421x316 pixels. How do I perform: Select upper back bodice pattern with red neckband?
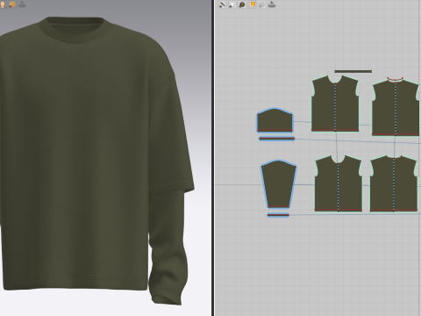396,107
